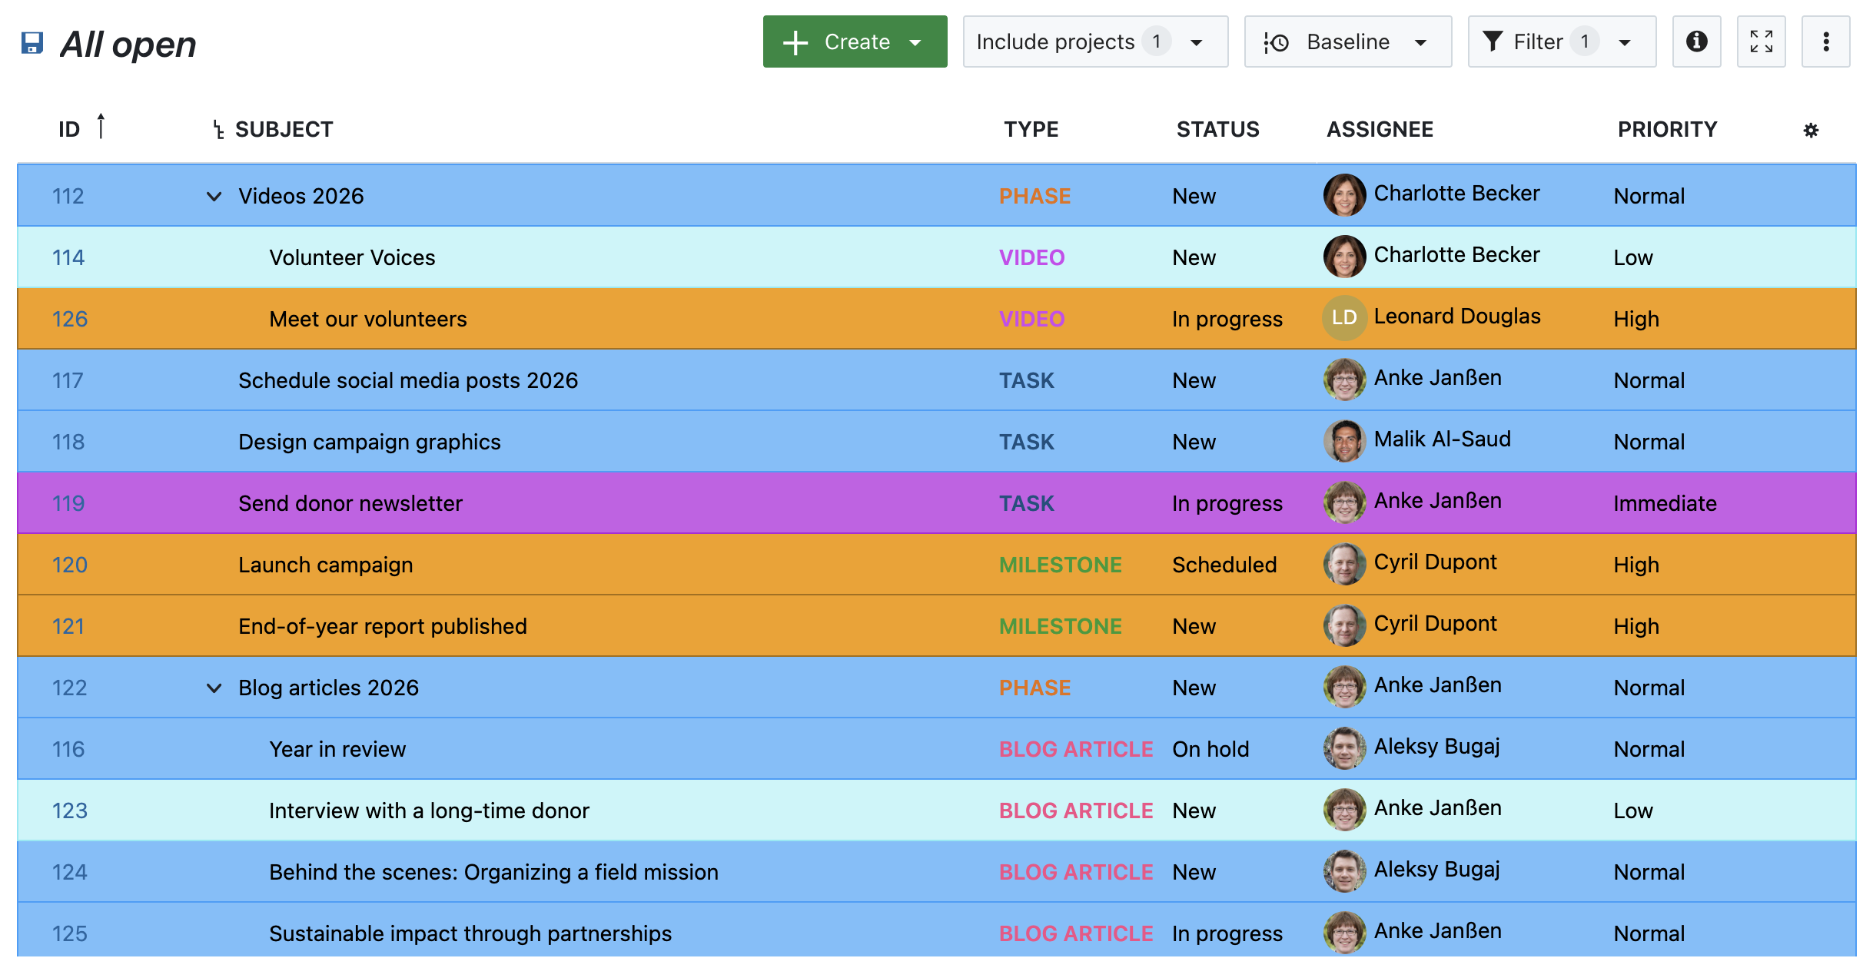Click Leonard Douglas's LD avatar
1863x968 pixels.
pyautogui.click(x=1343, y=316)
